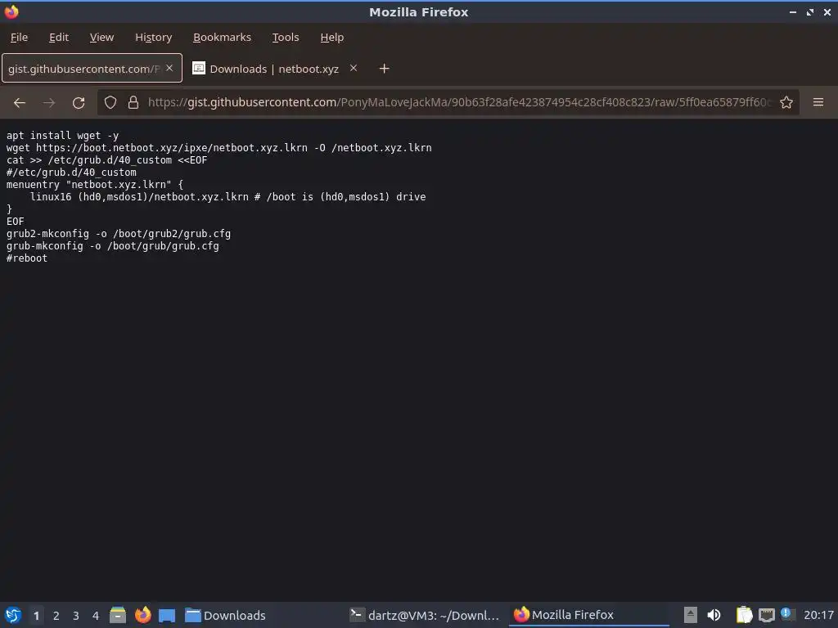Open the Lubuntu application menu launcher
Screen dimensions: 838x628
[x=13, y=615]
